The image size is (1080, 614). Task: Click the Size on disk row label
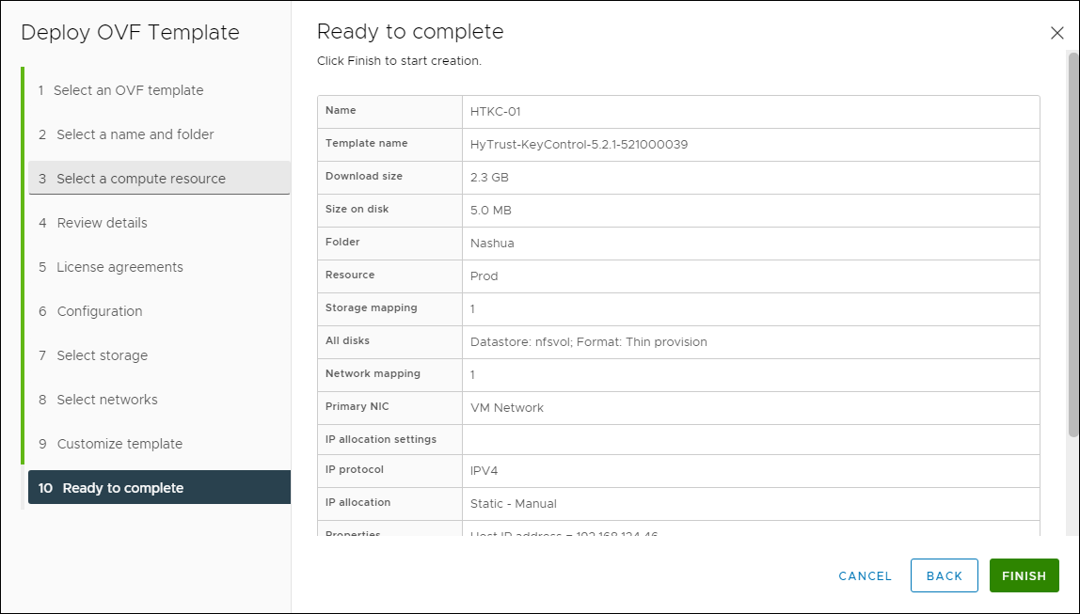point(357,209)
